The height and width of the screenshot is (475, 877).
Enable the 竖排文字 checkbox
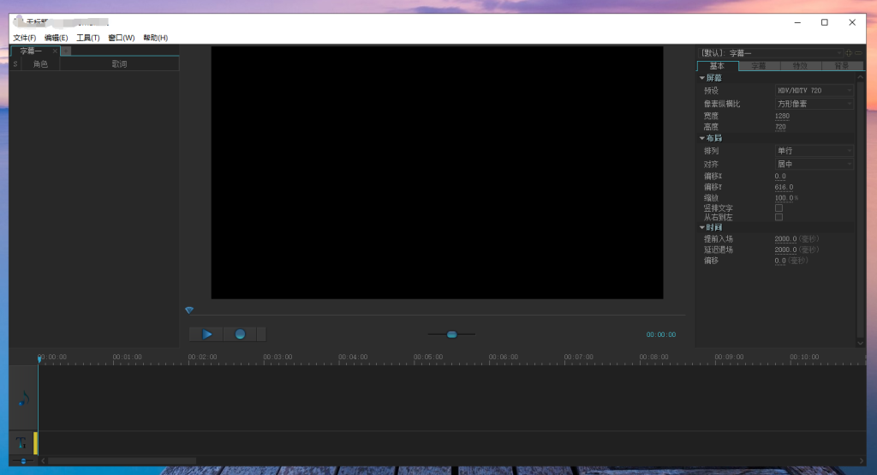click(x=779, y=208)
